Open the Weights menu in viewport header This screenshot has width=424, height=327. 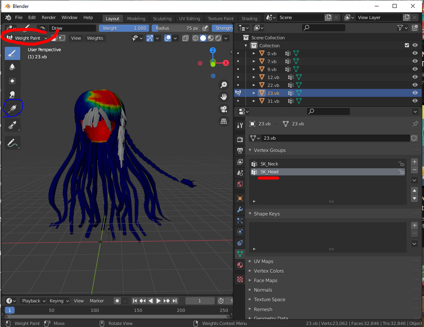[95, 38]
